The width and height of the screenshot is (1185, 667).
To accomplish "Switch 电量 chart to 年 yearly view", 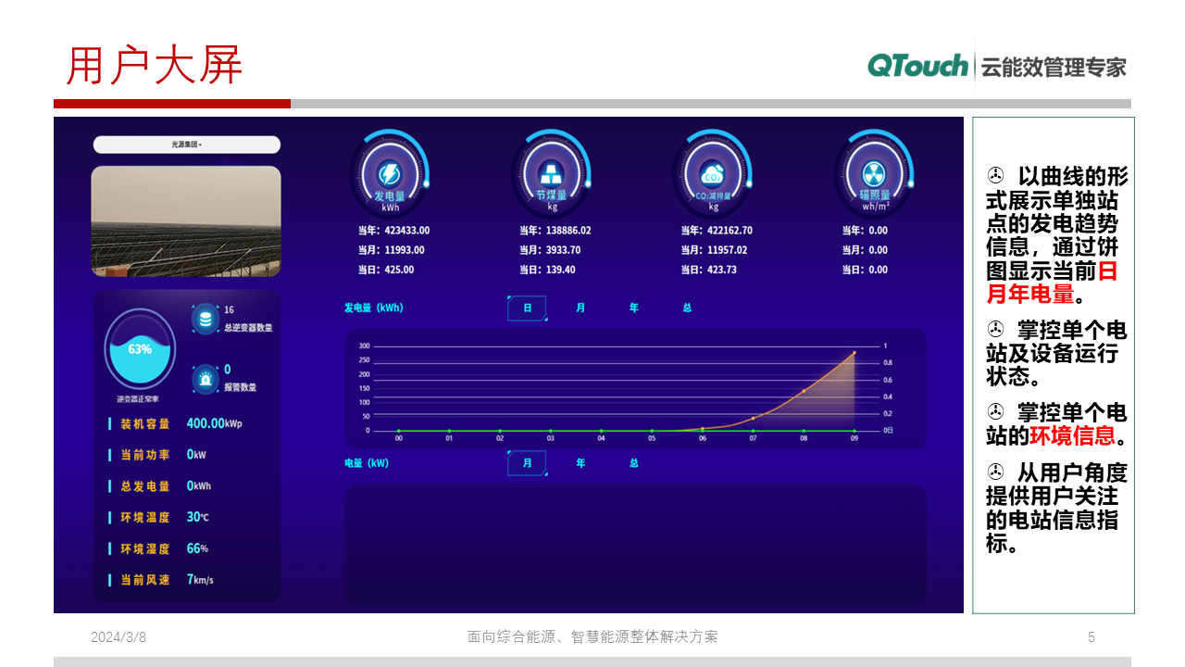I will coord(580,462).
